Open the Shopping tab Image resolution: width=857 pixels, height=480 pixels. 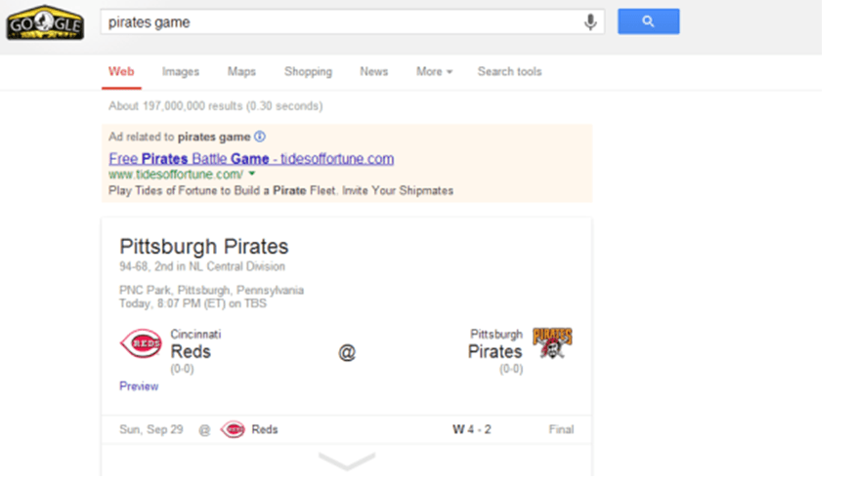[308, 71]
